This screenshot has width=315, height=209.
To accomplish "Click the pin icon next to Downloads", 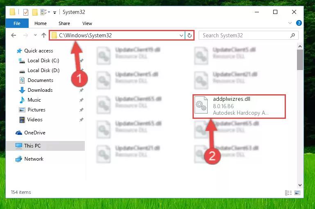I will pos(81,90).
